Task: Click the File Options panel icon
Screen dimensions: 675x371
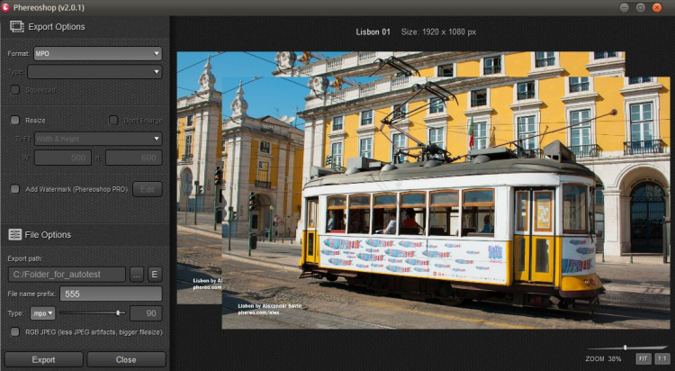Action: pyautogui.click(x=15, y=234)
